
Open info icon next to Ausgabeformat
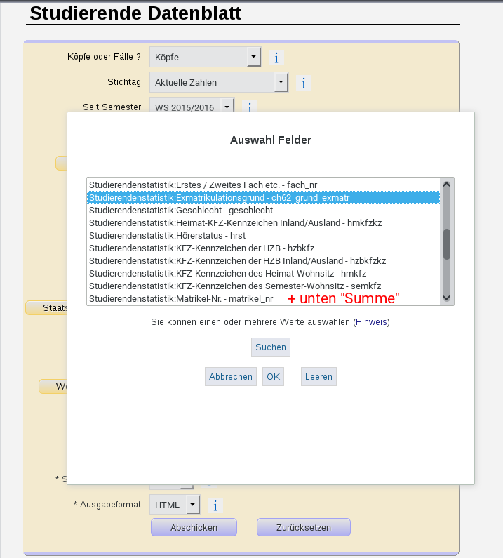click(x=215, y=505)
